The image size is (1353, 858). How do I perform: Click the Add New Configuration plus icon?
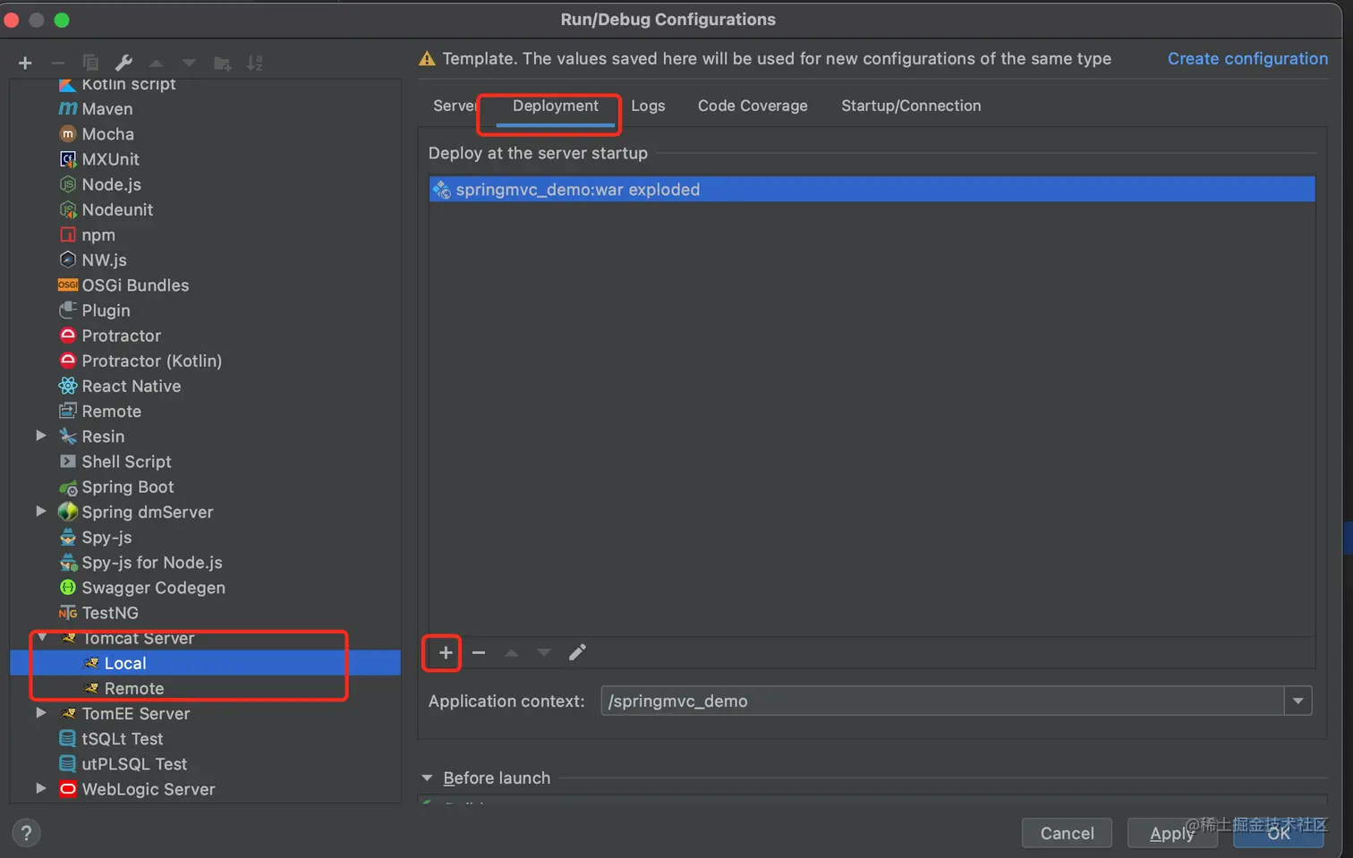pos(25,63)
